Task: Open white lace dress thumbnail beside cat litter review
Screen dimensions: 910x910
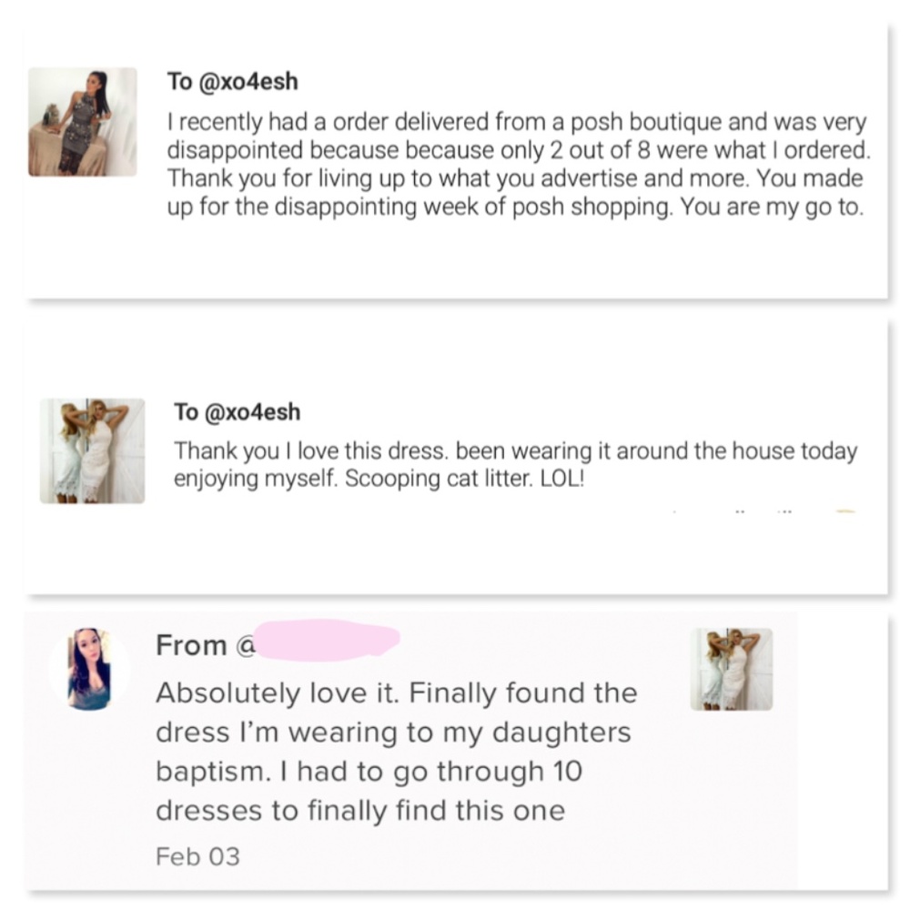Action: tap(92, 450)
